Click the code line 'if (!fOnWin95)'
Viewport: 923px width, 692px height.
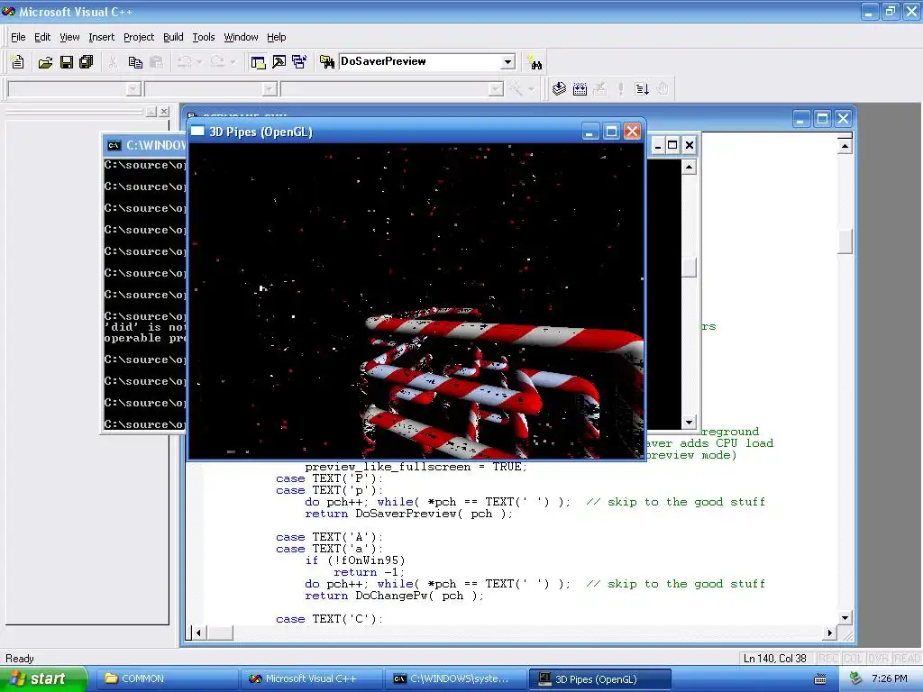point(355,560)
